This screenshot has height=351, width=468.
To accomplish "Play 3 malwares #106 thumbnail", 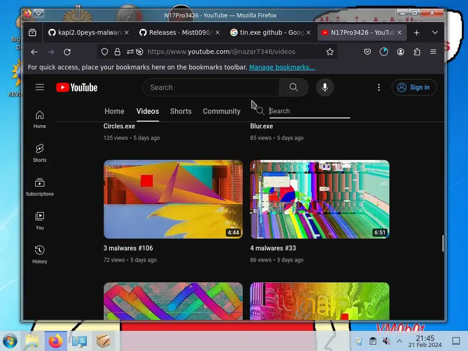I will 173,199.
